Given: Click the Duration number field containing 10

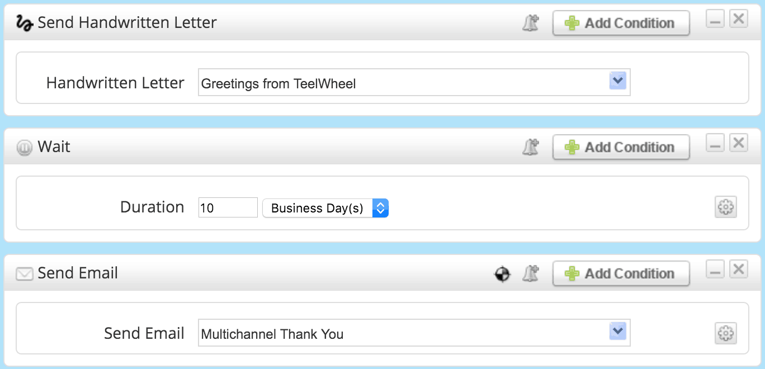Looking at the screenshot, I should click(x=228, y=207).
